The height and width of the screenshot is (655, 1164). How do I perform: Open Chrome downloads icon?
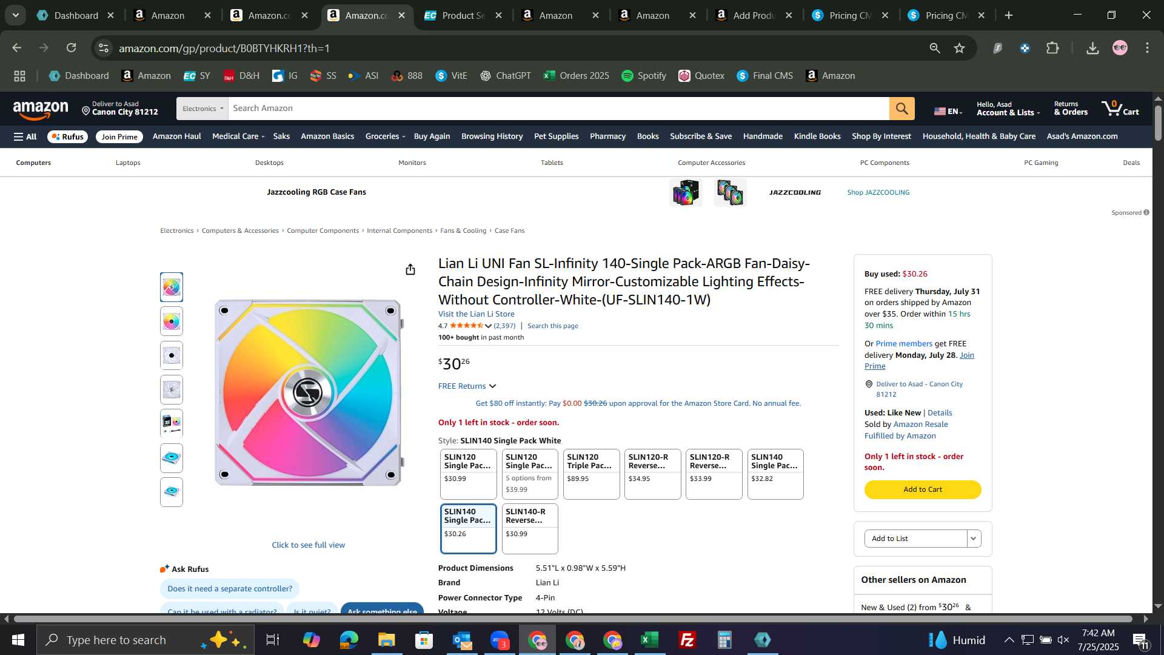1092,48
